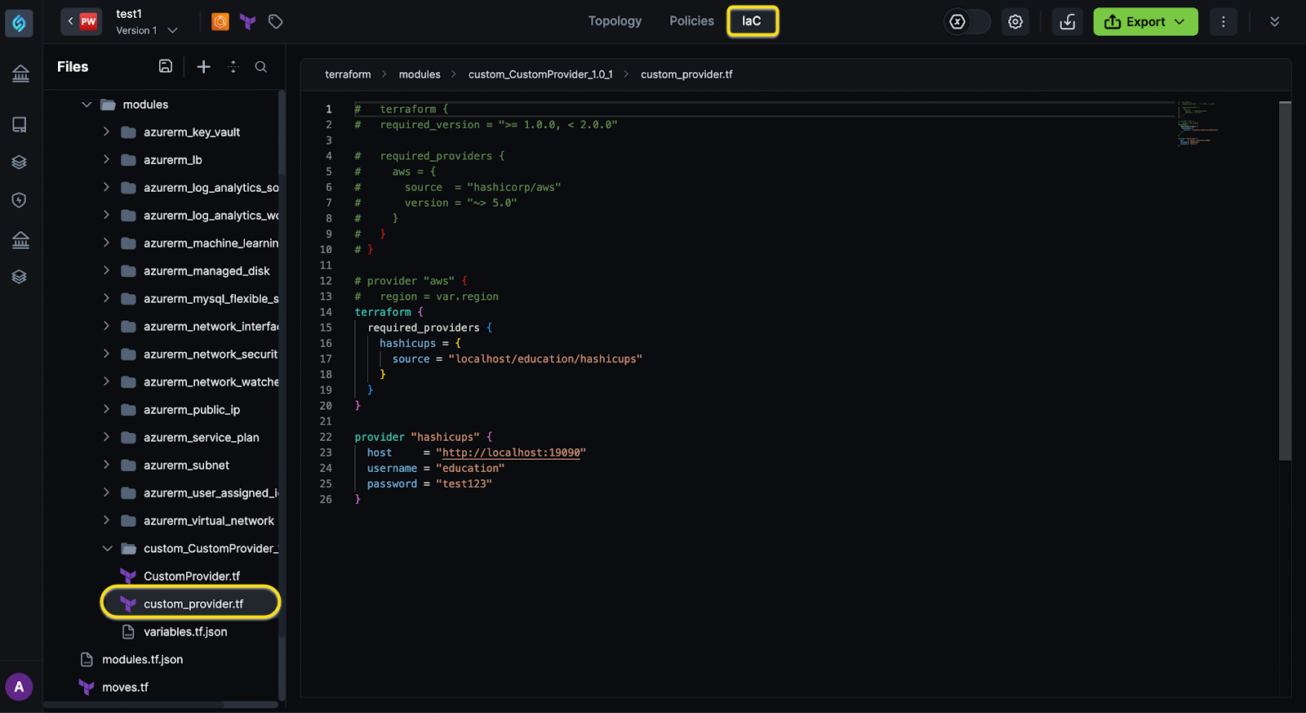Click the search icon in the Files panel
Screen dimensions: 1306x713
261,67
